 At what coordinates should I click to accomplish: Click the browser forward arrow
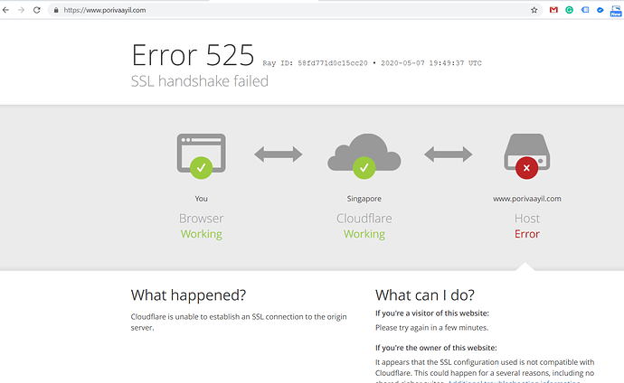pyautogui.click(x=21, y=10)
